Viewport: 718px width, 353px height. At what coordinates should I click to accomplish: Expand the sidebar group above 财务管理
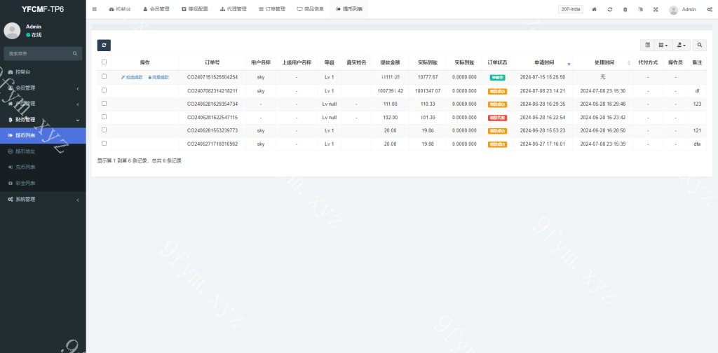coord(43,104)
